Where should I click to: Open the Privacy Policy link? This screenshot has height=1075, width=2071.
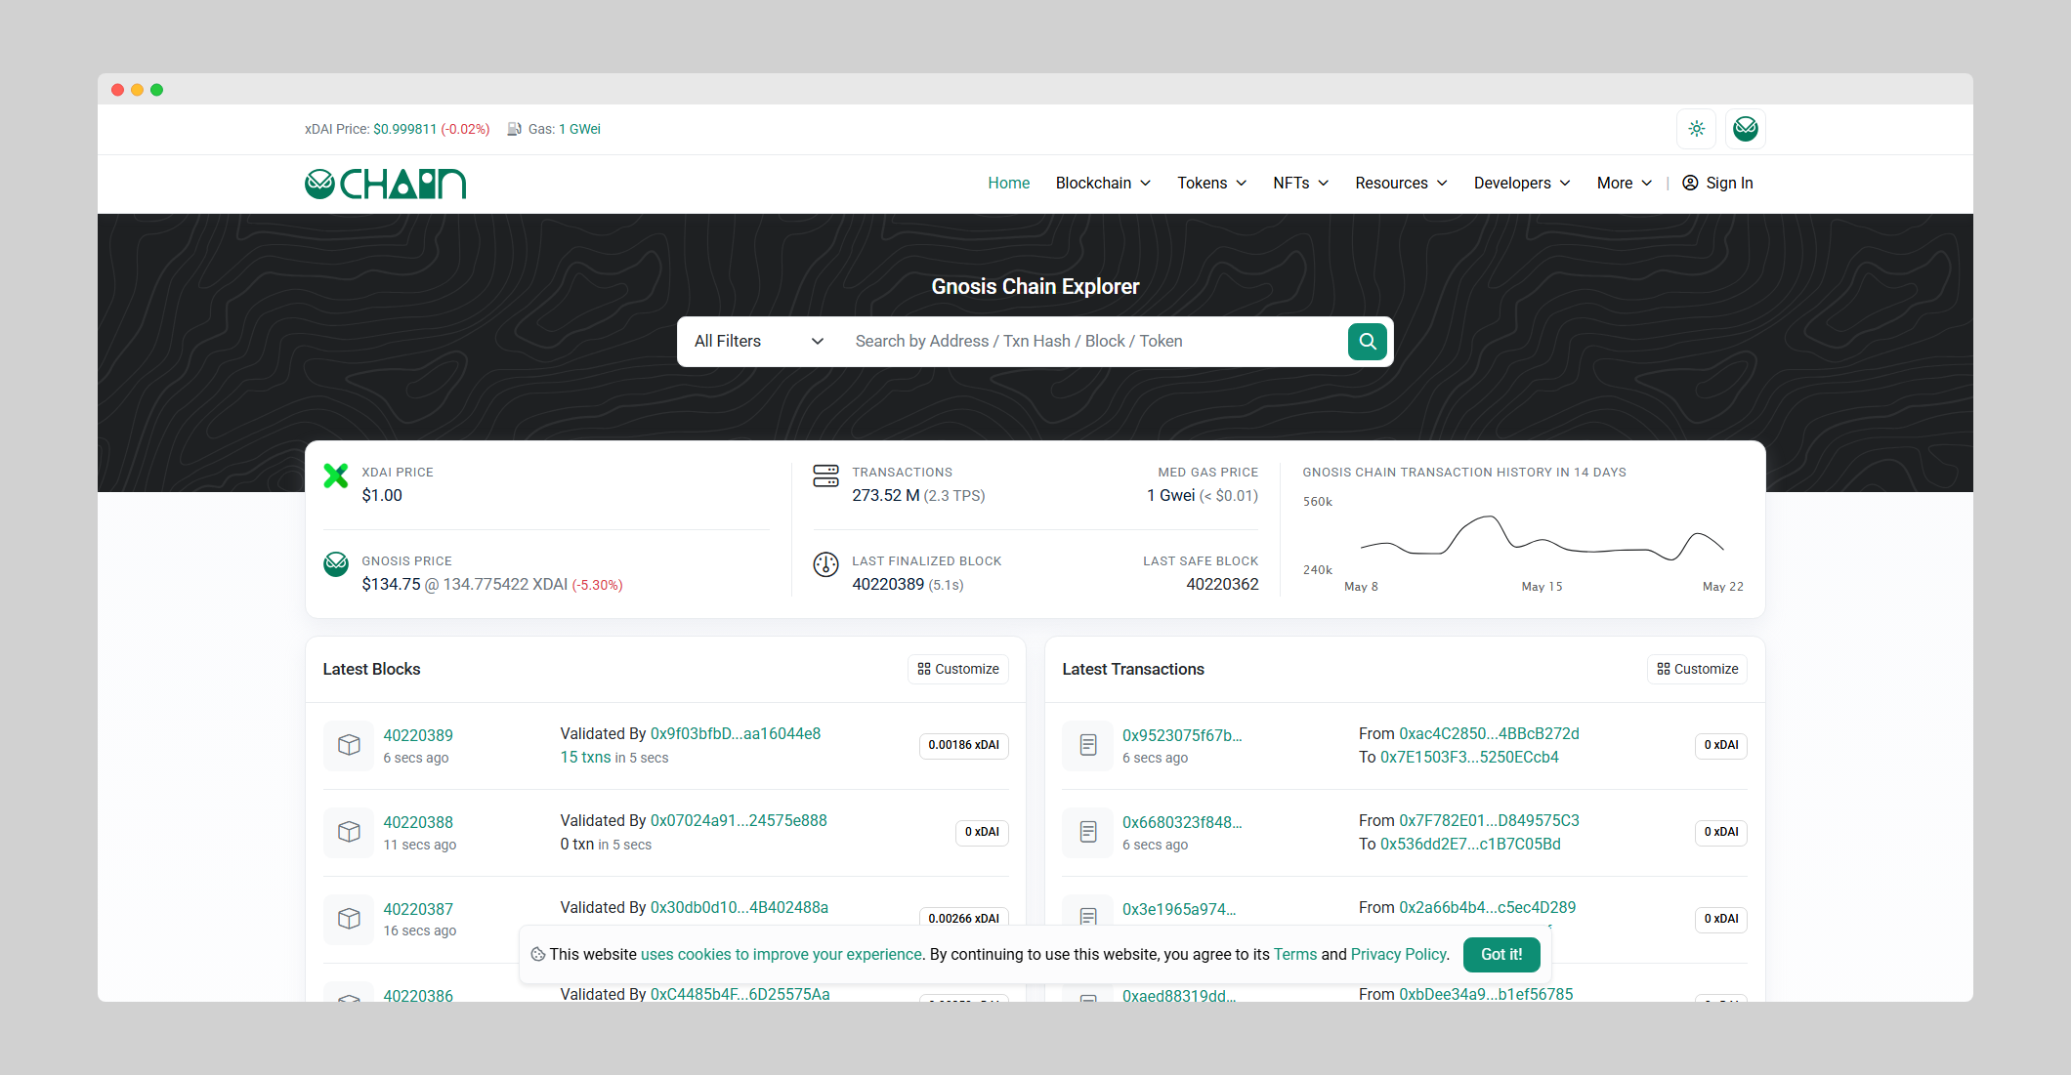pos(1398,954)
